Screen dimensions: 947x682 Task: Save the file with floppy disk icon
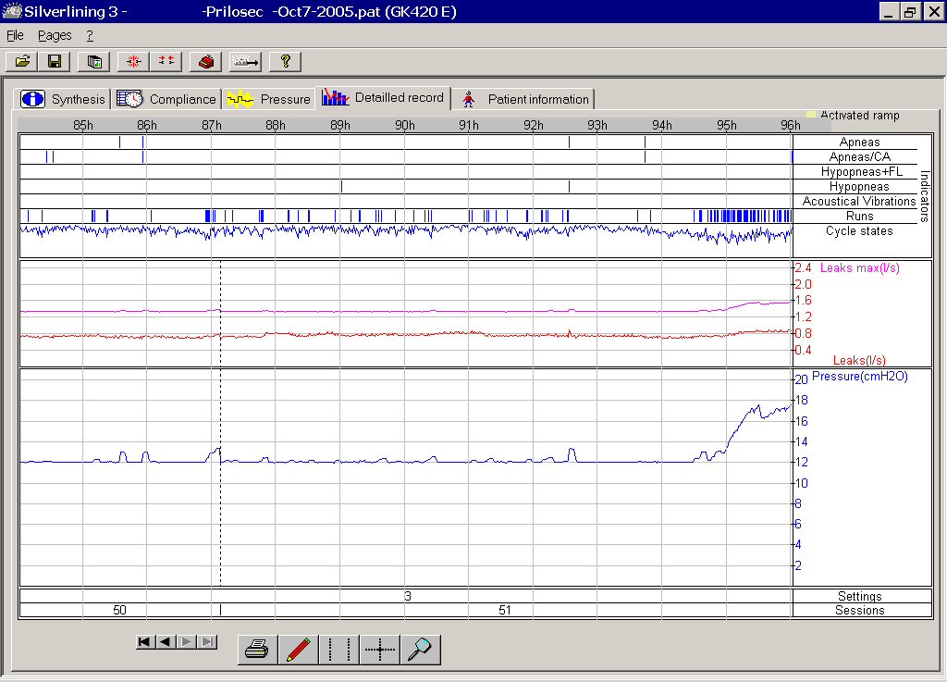[55, 61]
